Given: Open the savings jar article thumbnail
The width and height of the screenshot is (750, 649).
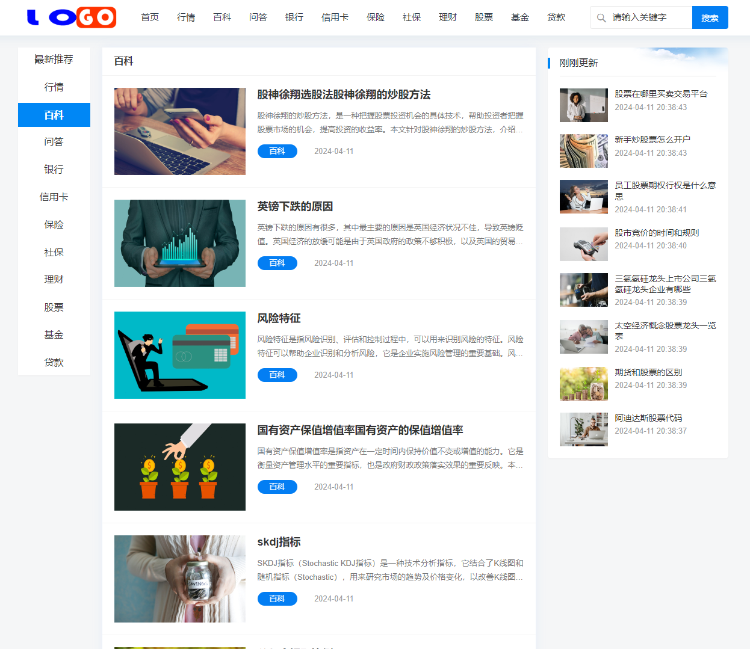Looking at the screenshot, I should click(180, 579).
